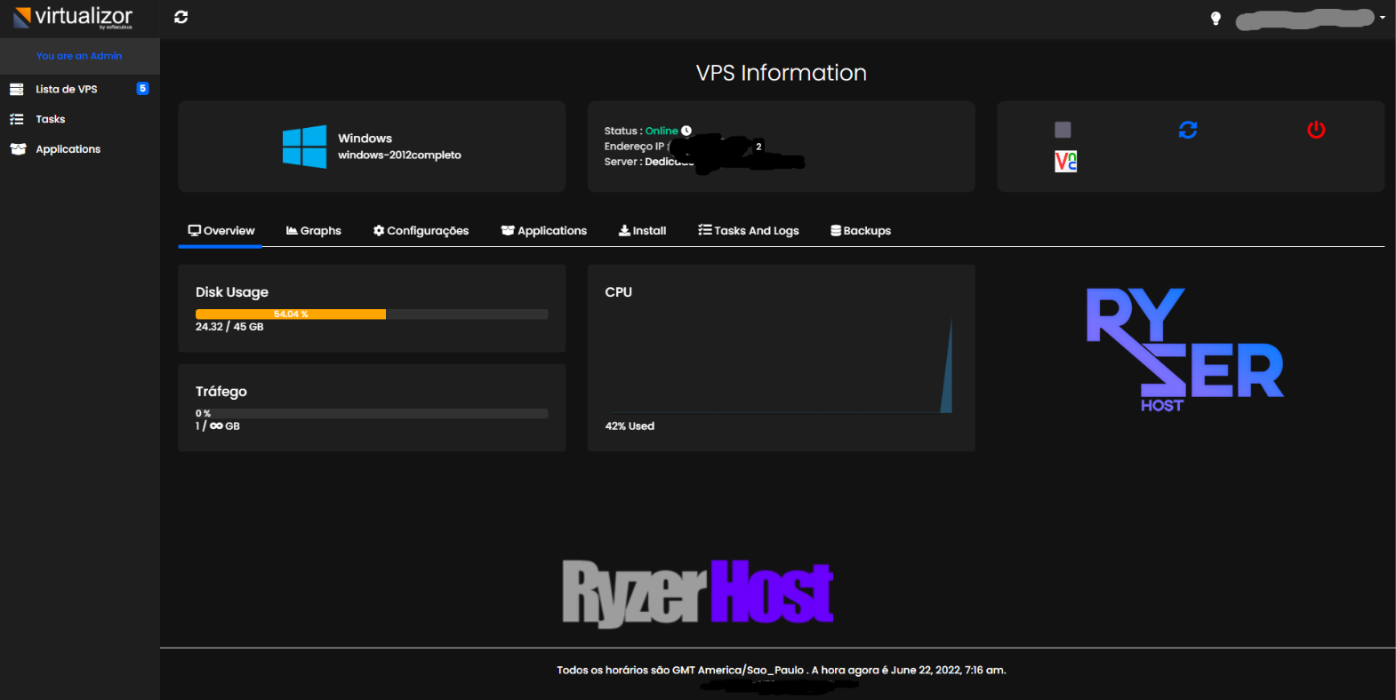Click the windows-2012completo text
Image resolution: width=1396 pixels, height=700 pixels.
pos(399,155)
